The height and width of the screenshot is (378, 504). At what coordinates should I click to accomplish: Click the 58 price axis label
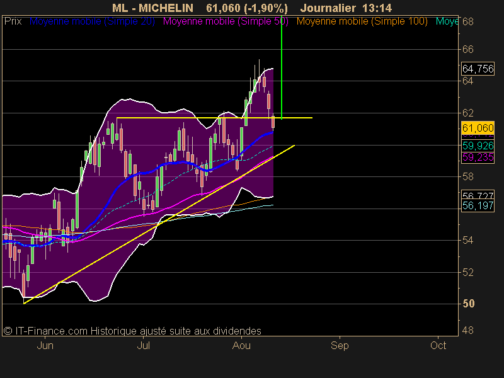pos(468,176)
